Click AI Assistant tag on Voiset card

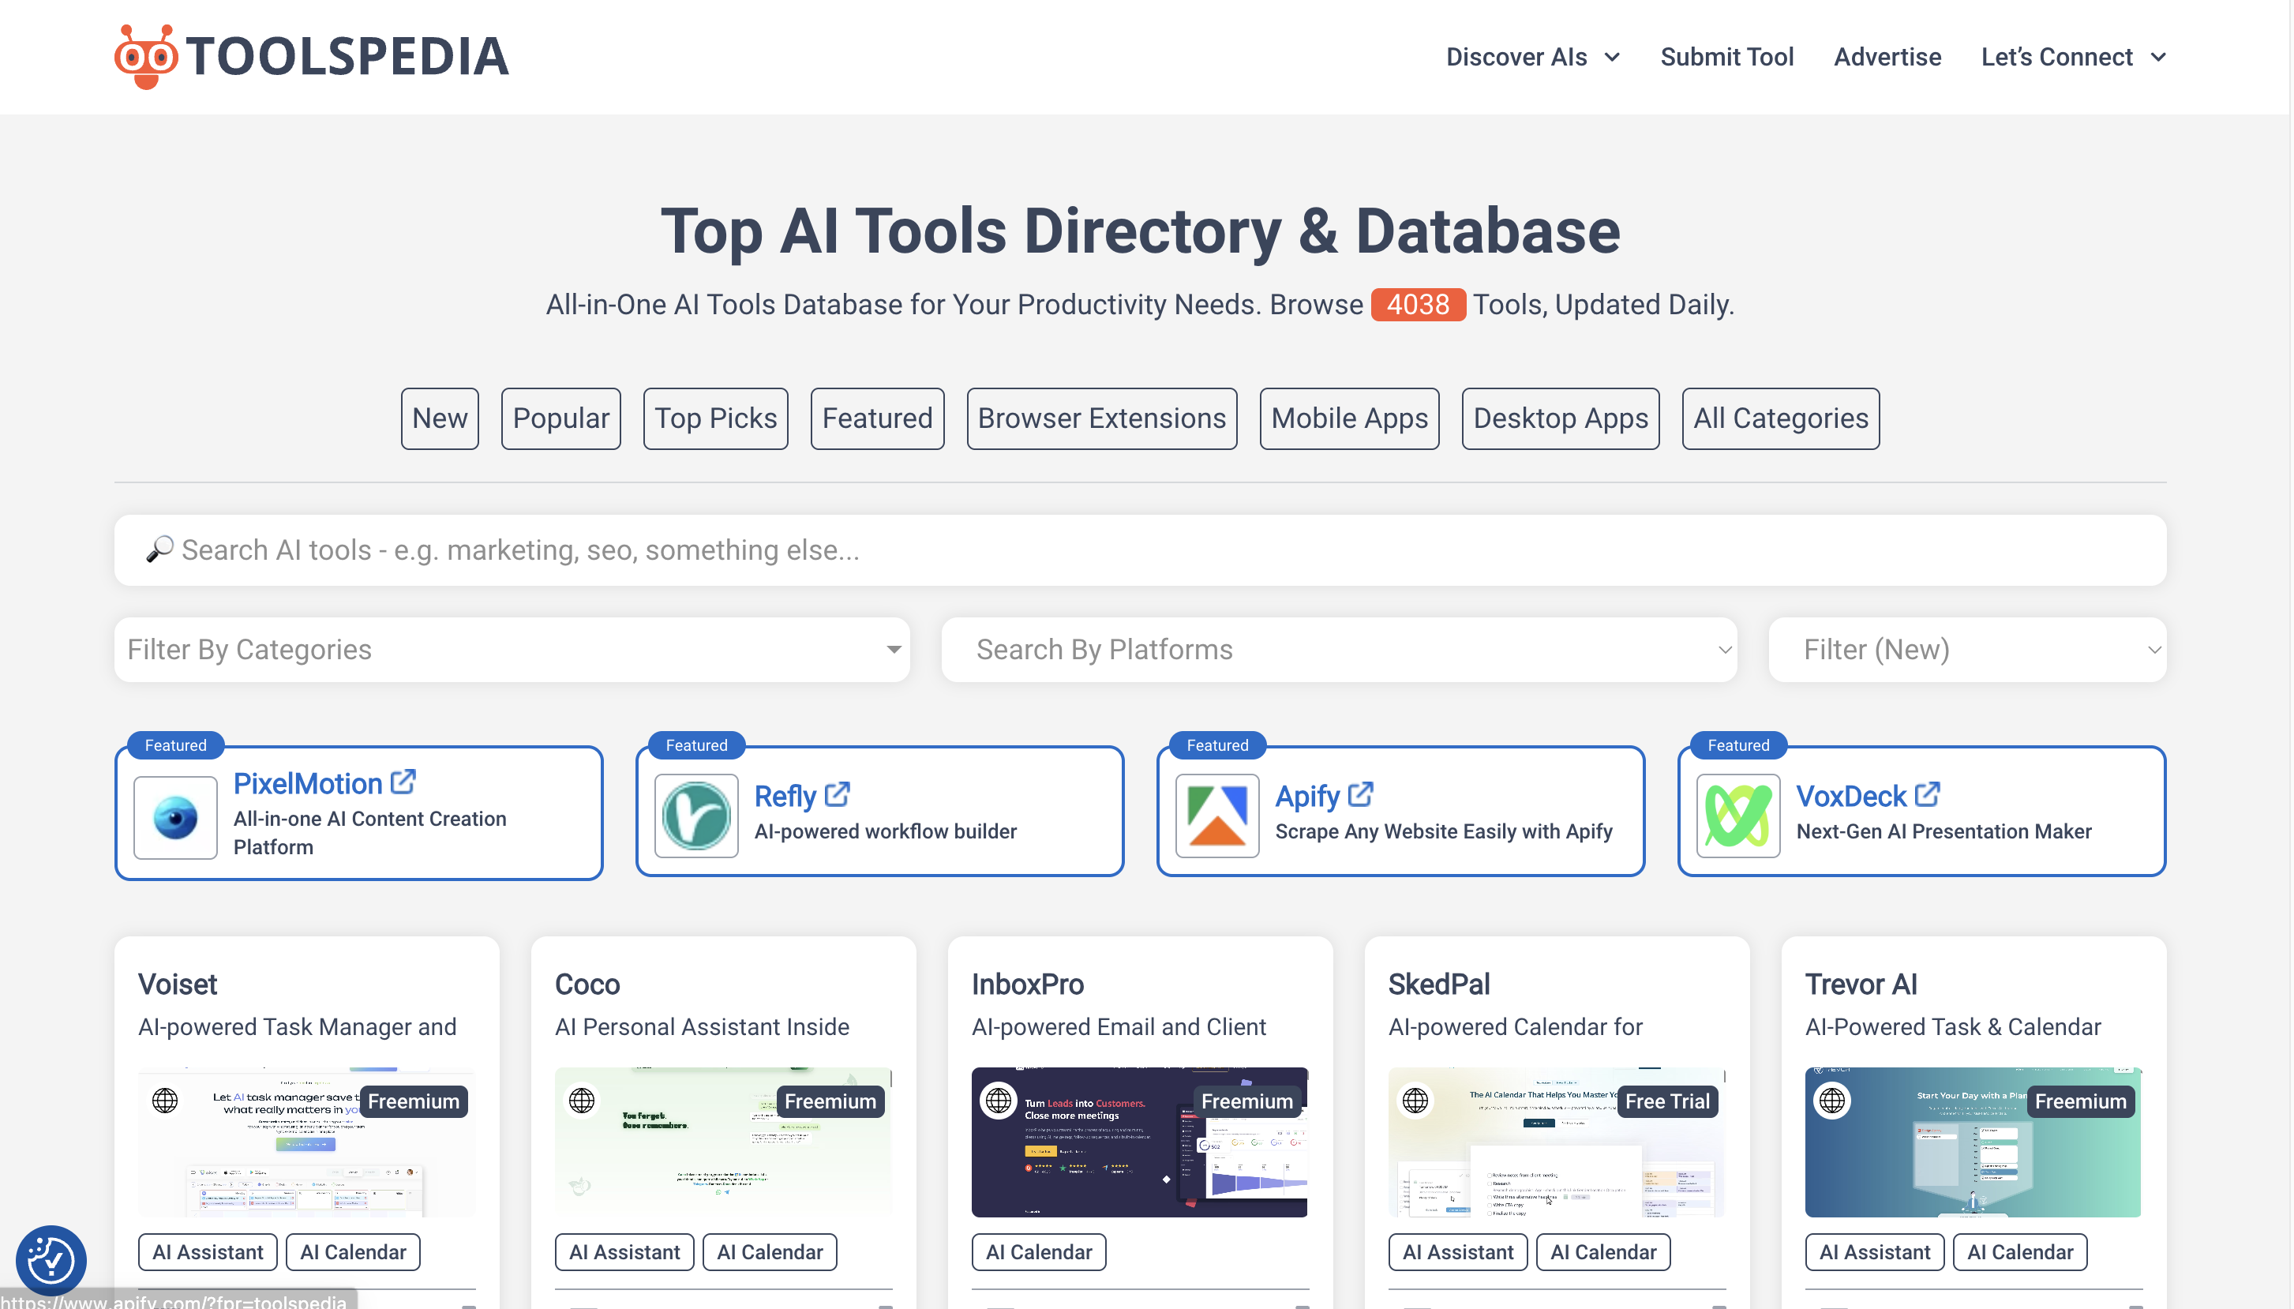pyautogui.click(x=208, y=1251)
